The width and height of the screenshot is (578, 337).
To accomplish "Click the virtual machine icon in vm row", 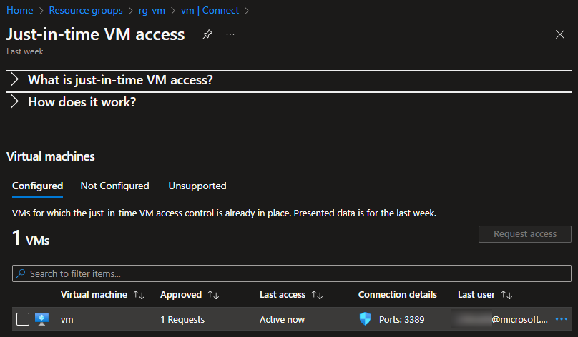I will pos(42,319).
